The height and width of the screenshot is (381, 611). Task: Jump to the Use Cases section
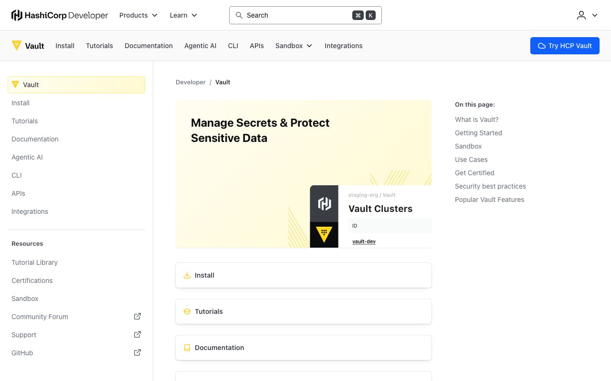pos(471,160)
